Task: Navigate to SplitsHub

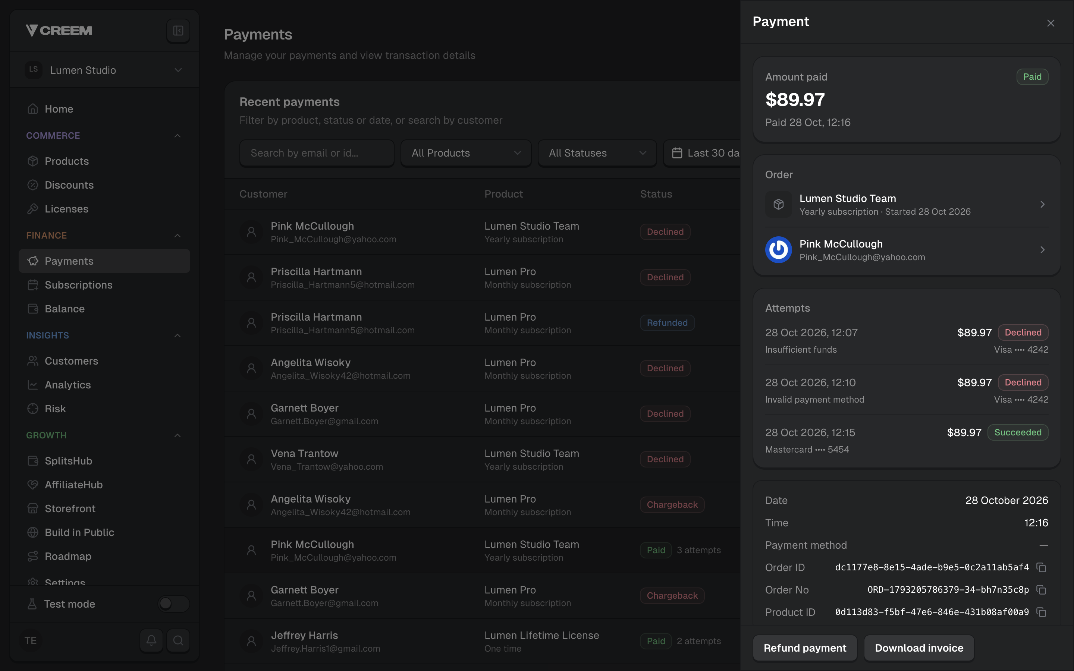Action: coord(104,461)
